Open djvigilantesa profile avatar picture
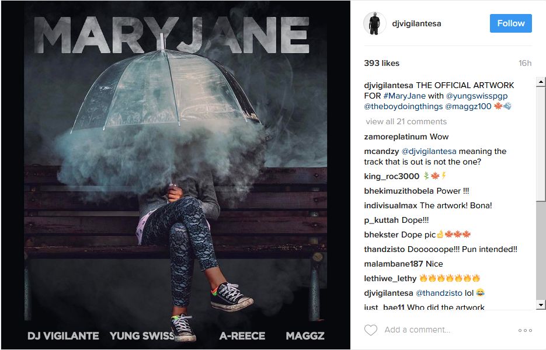This screenshot has width=546, height=350. click(375, 23)
